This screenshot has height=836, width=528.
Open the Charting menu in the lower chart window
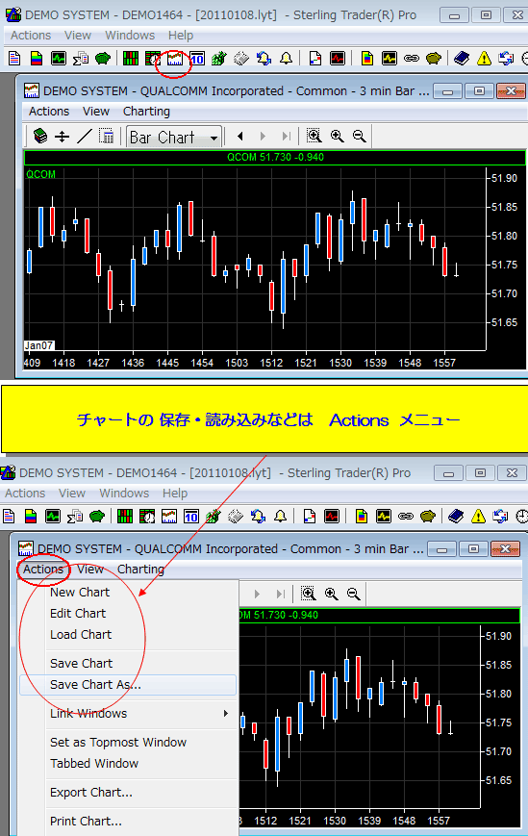coord(140,570)
